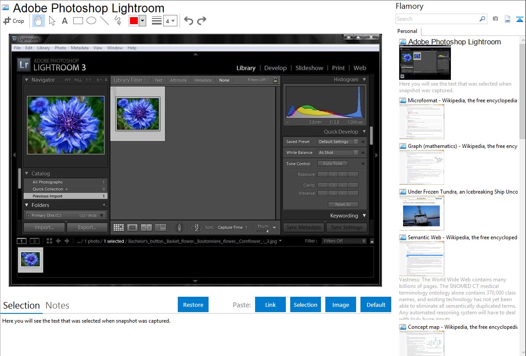This screenshot has height=356, width=526.
Task: Switch to loupe view icon
Action: tap(132, 227)
